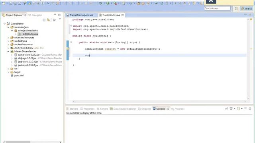Select the target folder
255x143 pixels.
pos(18,72)
